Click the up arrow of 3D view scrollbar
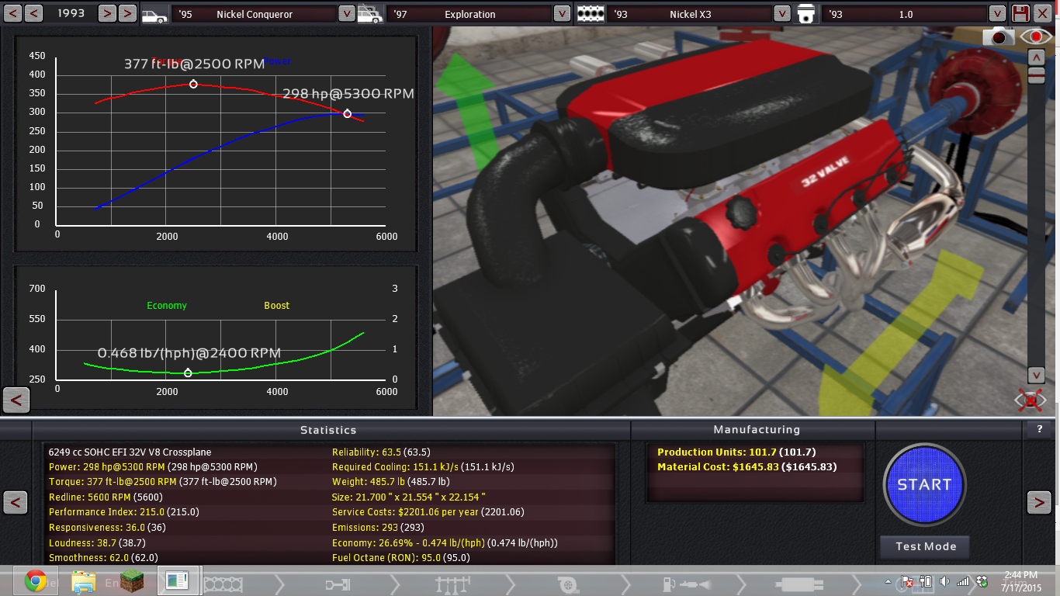This screenshot has height=596, width=1060. coord(1035,57)
